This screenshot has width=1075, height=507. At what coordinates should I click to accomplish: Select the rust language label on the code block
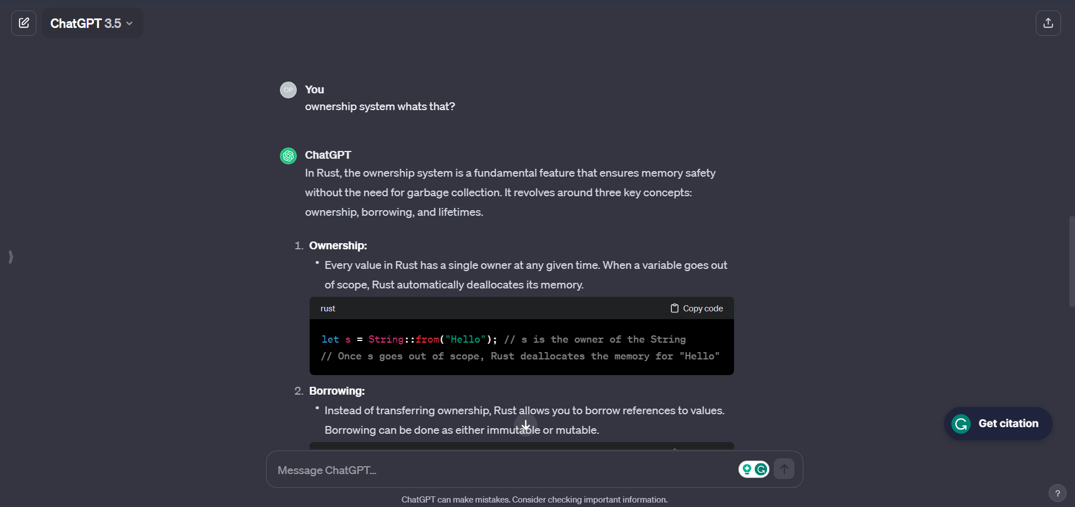pyautogui.click(x=328, y=308)
